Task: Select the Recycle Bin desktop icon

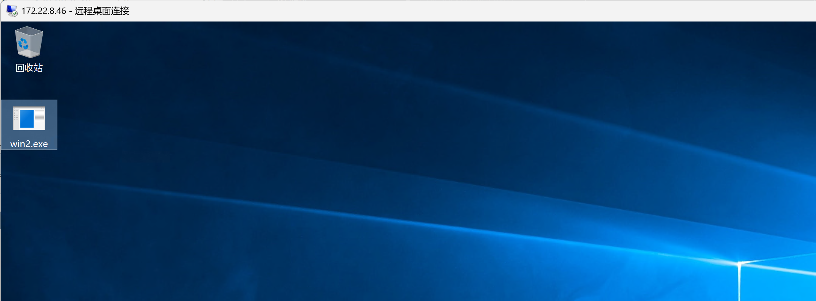Action: [x=29, y=42]
